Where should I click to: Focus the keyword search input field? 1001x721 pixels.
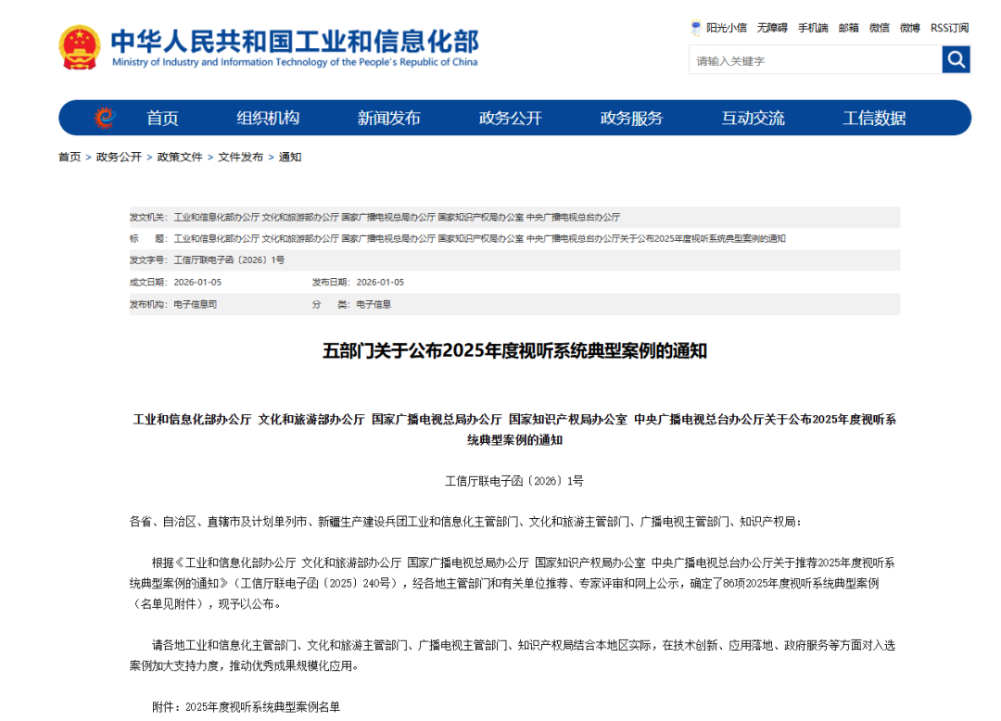click(815, 61)
